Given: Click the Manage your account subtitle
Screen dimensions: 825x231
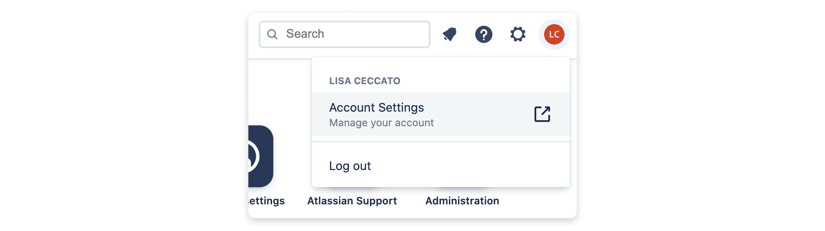Looking at the screenshot, I should pyautogui.click(x=382, y=123).
